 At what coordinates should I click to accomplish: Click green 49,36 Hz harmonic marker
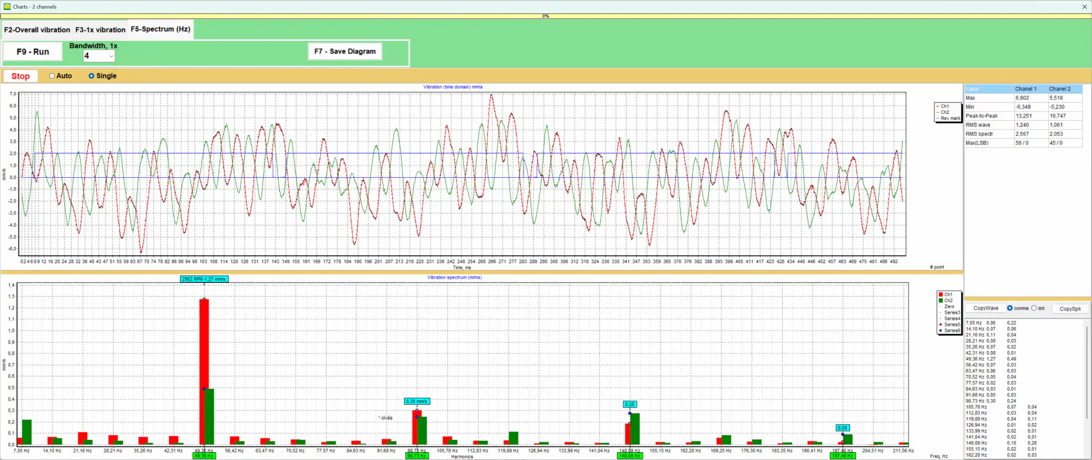pyautogui.click(x=203, y=456)
